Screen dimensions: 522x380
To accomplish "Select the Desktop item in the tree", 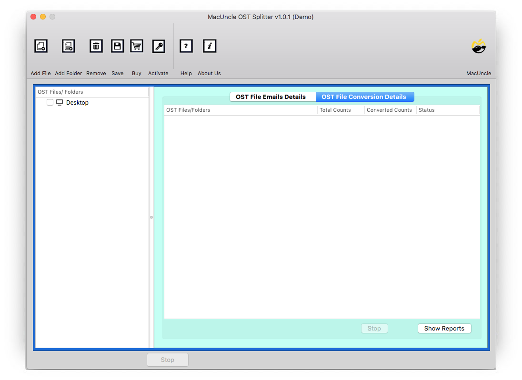I will pos(77,103).
